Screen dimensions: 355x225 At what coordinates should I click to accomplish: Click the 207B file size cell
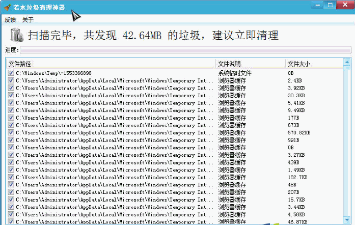click(x=293, y=192)
